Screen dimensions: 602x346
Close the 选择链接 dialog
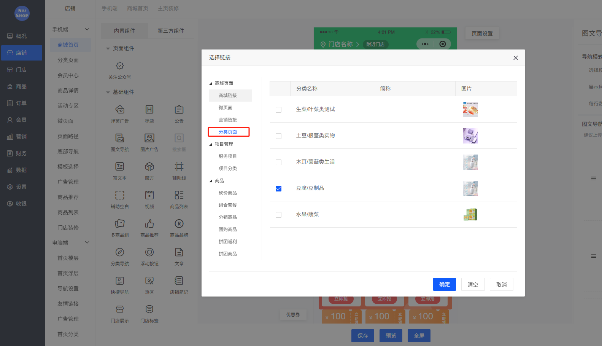point(516,58)
